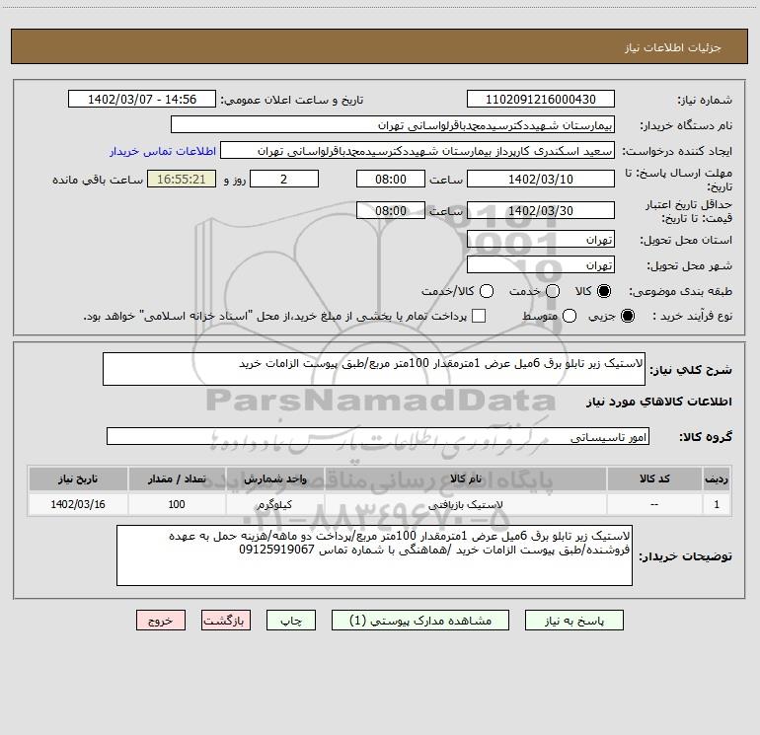
Task: Select the جزیی purchase type radio
Action: coord(627,316)
